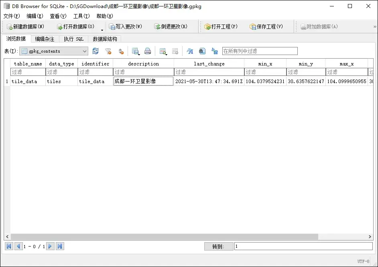
Task: Select row header number 1
Action: (x=7, y=81)
